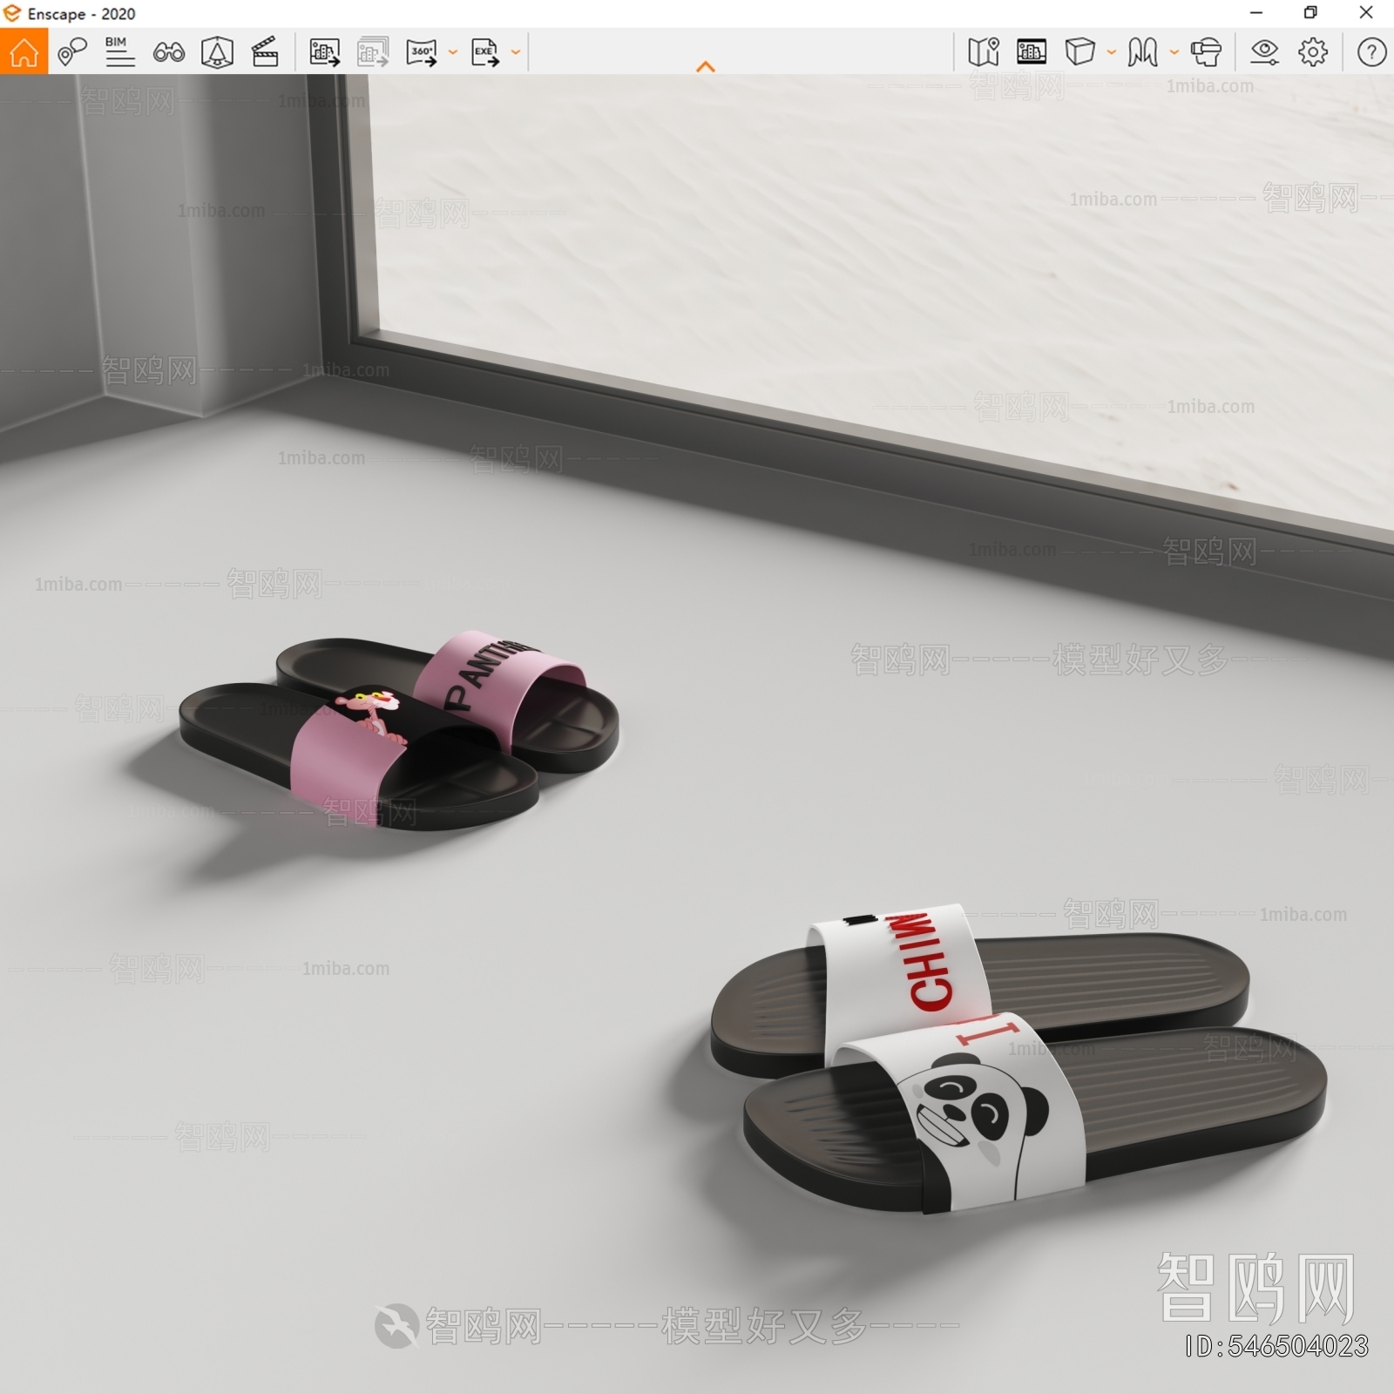Open the BIM info panel
This screenshot has height=1394, width=1394.
(119, 52)
